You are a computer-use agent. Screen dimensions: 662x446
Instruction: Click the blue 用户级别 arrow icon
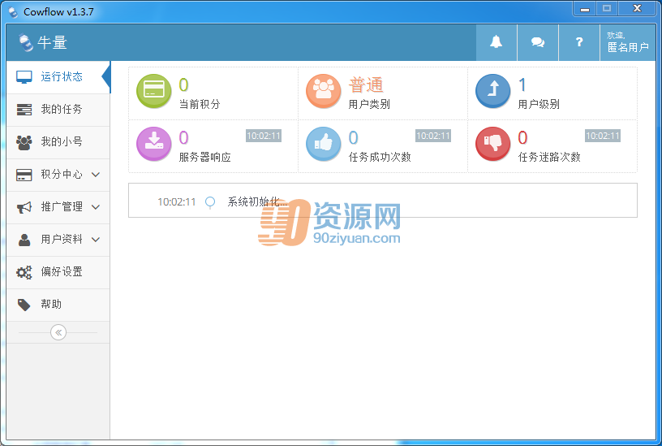point(492,91)
